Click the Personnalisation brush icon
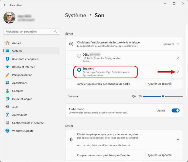The height and width of the screenshot is (162, 188). (x=8, y=75)
